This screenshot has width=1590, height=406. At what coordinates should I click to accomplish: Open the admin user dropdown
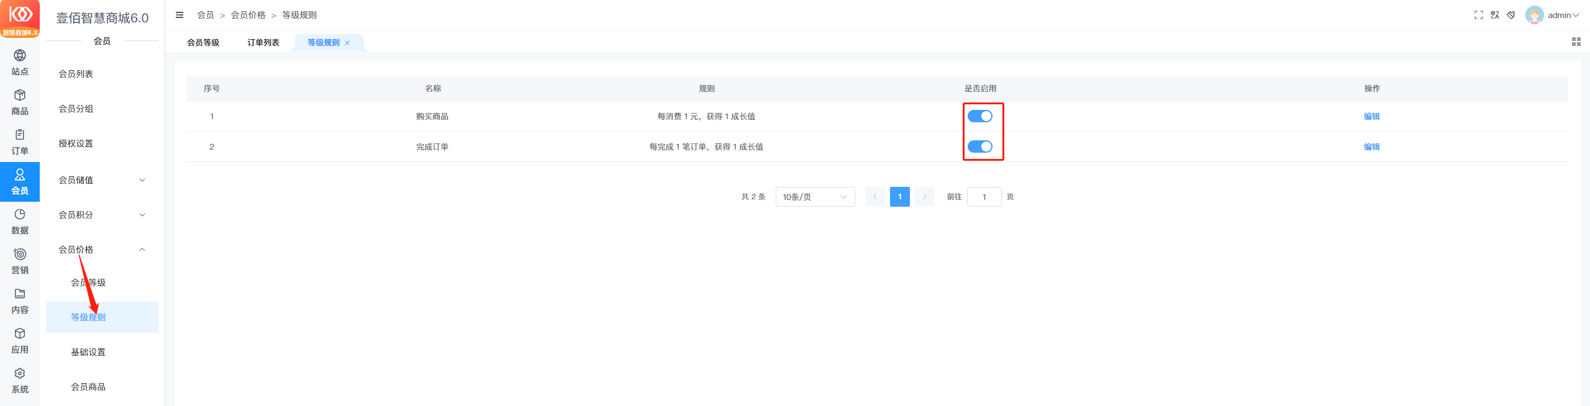(x=1563, y=15)
